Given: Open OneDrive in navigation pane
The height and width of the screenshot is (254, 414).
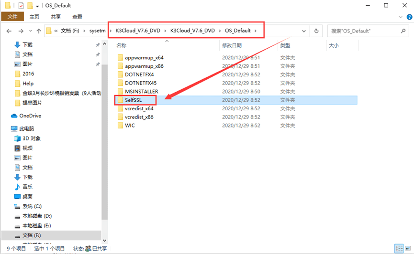Looking at the screenshot, I should click(30, 116).
